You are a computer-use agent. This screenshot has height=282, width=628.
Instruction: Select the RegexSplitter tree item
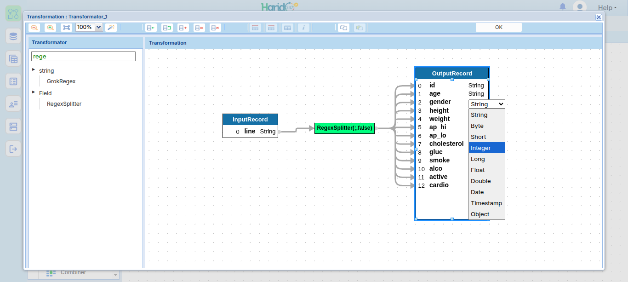64,104
